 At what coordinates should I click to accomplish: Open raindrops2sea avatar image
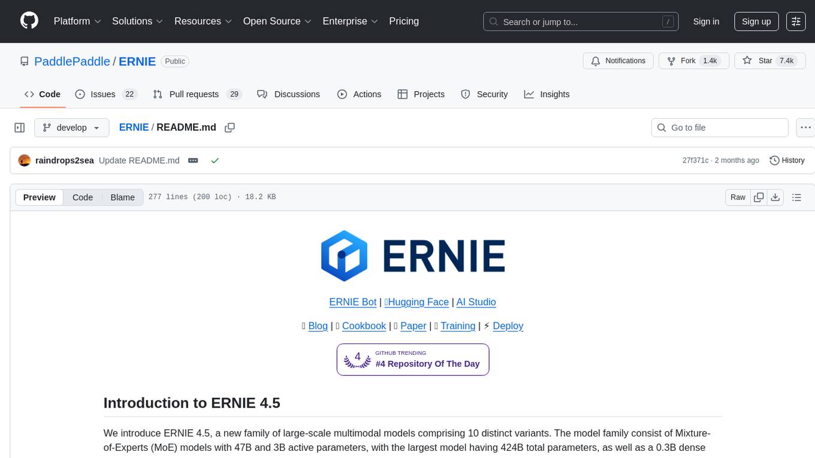(x=25, y=161)
